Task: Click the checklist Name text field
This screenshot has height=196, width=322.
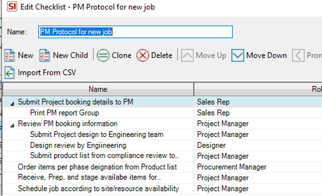Action: click(x=136, y=32)
